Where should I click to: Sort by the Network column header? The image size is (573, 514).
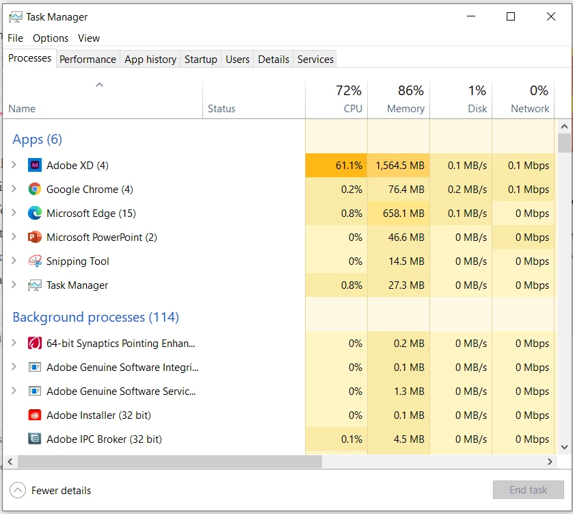pyautogui.click(x=523, y=100)
